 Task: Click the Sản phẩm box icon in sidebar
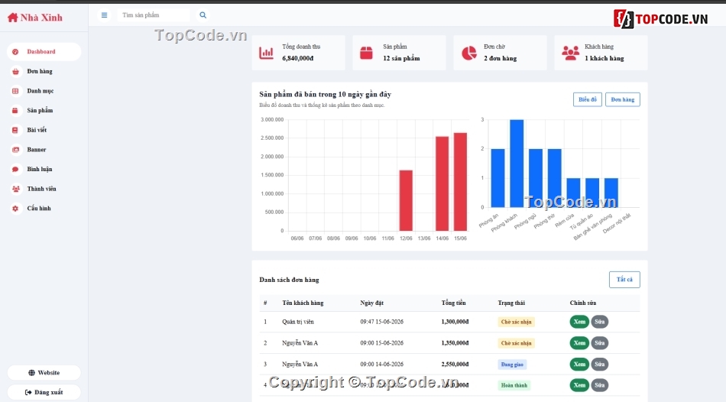[x=15, y=111]
